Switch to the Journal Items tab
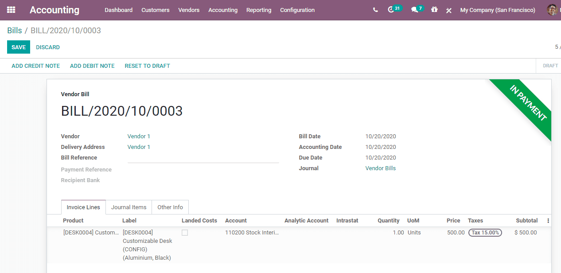Viewport: 561px width, 273px height. [129, 207]
